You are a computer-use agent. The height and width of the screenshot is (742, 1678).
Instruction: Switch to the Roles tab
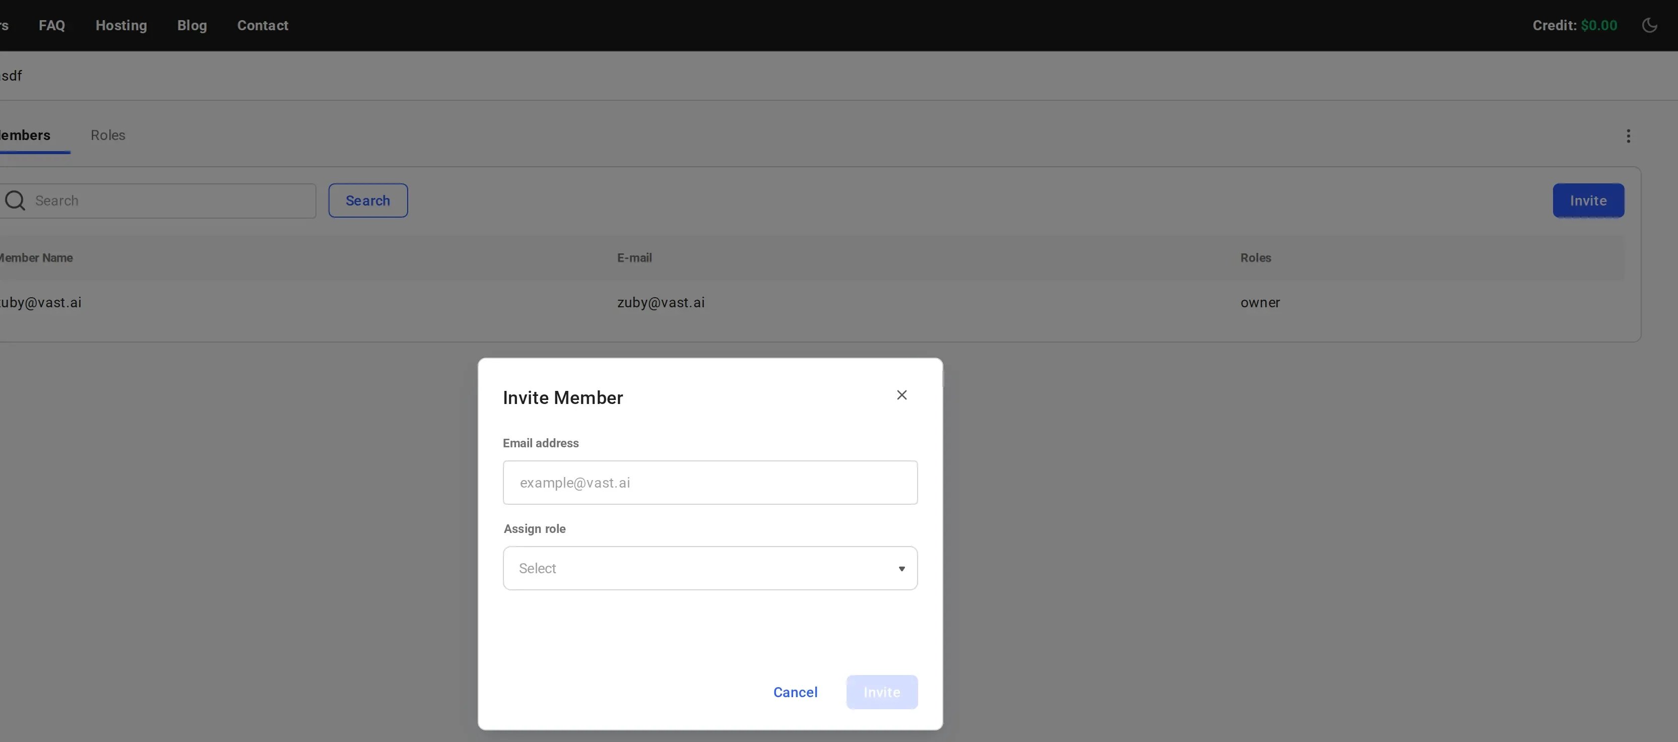tap(108, 135)
